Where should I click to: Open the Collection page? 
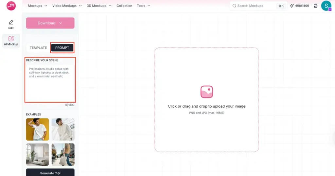click(x=124, y=6)
